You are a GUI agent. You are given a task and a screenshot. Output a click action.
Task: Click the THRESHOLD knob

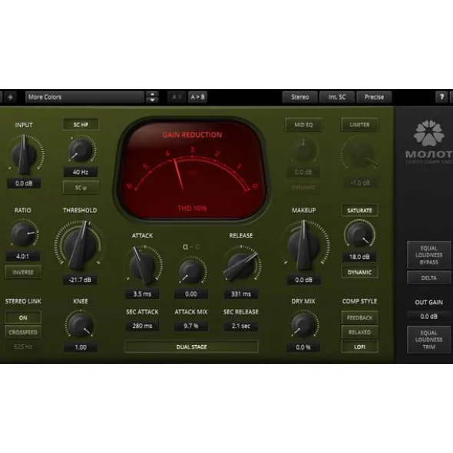tap(80, 245)
